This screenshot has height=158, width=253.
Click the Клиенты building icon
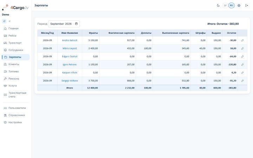5,64
